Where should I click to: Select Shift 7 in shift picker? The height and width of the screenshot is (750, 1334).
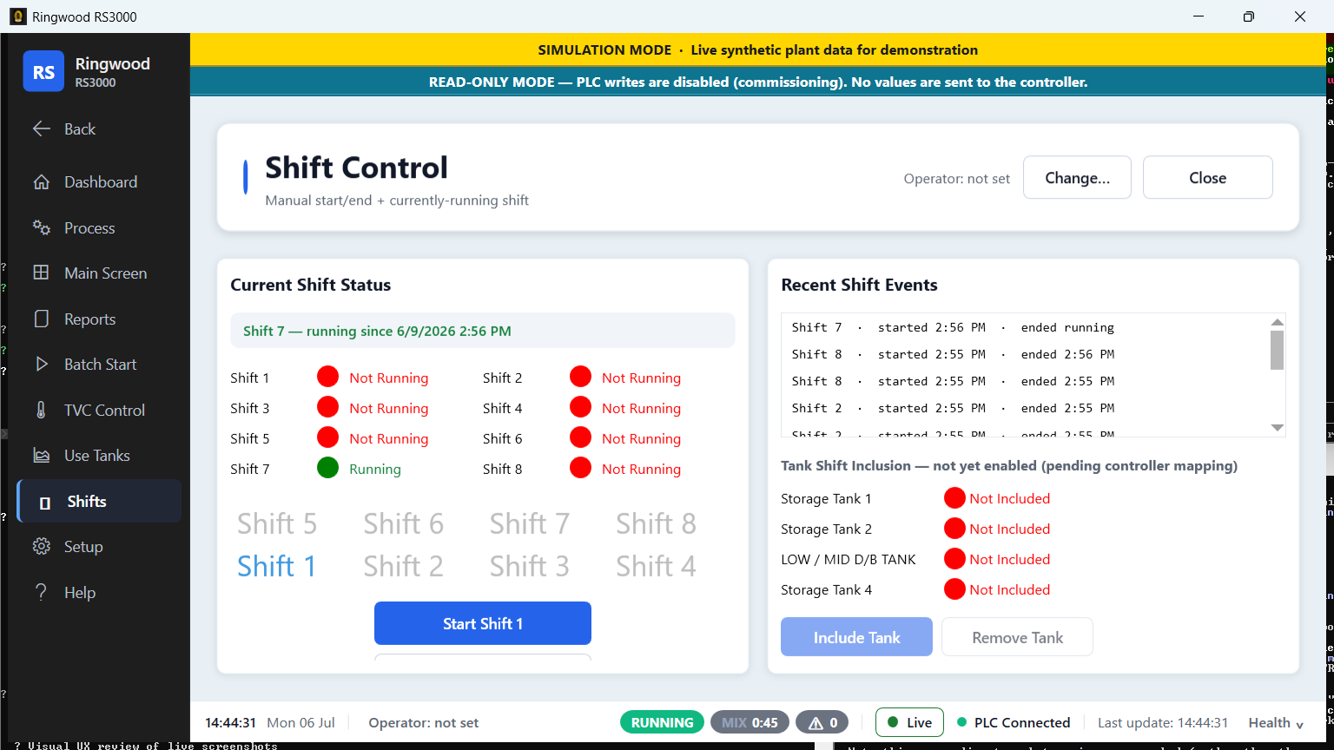530,523
